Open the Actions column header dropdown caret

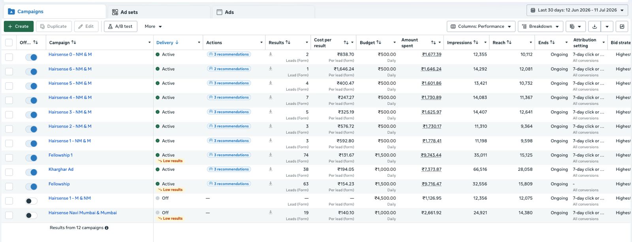tap(261, 42)
